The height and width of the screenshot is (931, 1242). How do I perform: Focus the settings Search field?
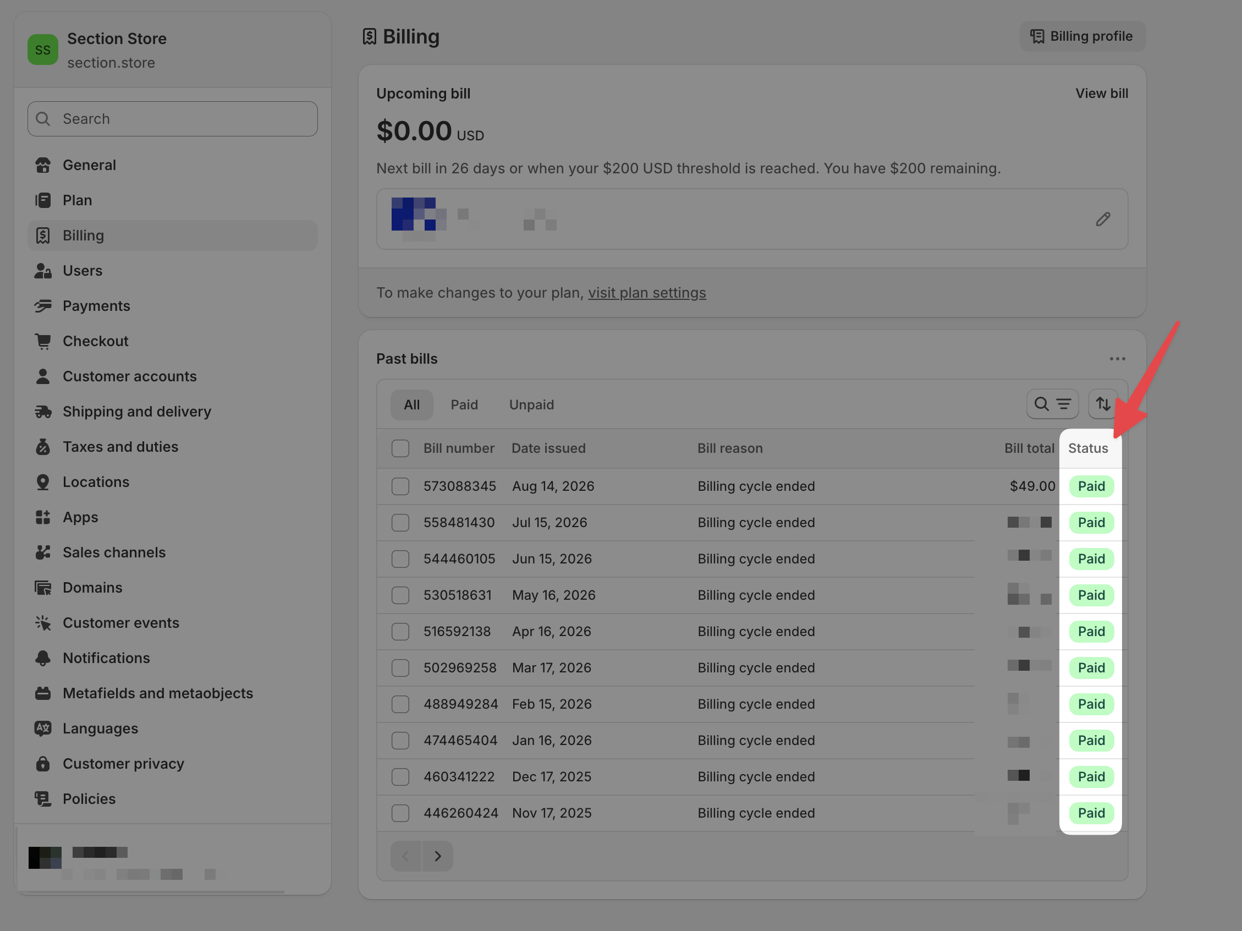[172, 119]
